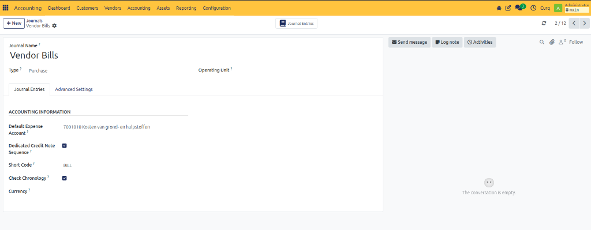591x230 pixels.
Task: Click the green Administrator avatar
Action: [x=558, y=8]
